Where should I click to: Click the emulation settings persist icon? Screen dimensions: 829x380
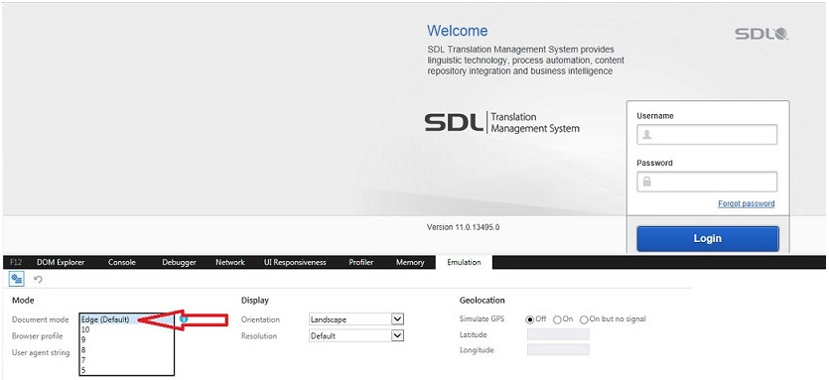(x=17, y=279)
